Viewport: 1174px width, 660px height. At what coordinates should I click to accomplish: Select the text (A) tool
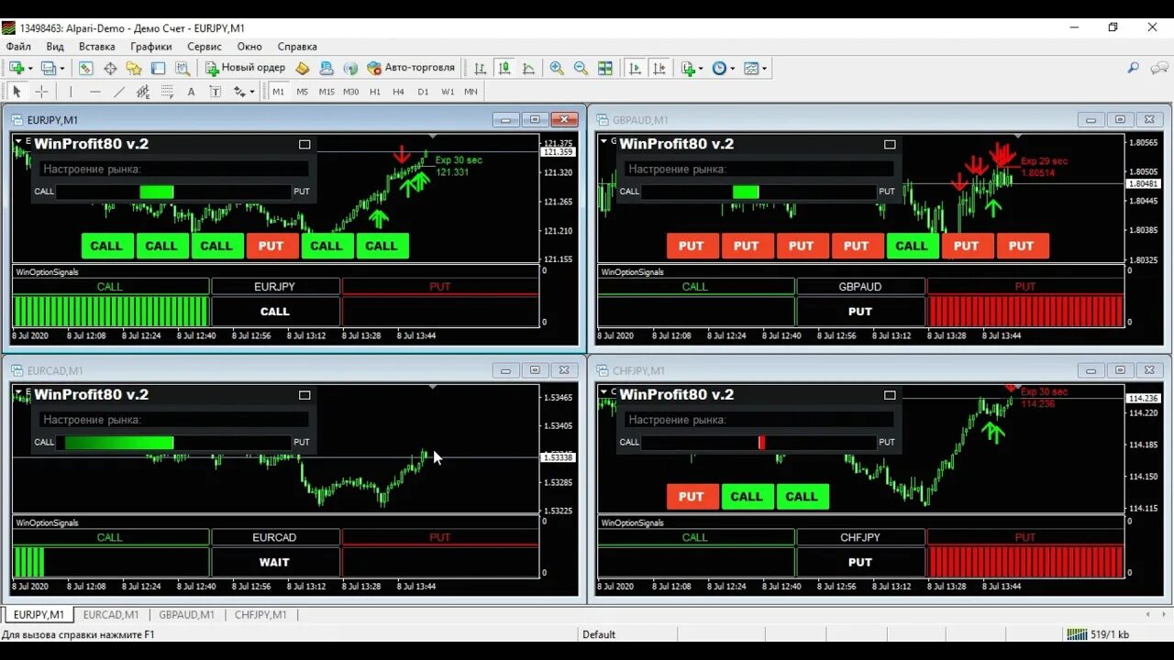(191, 92)
